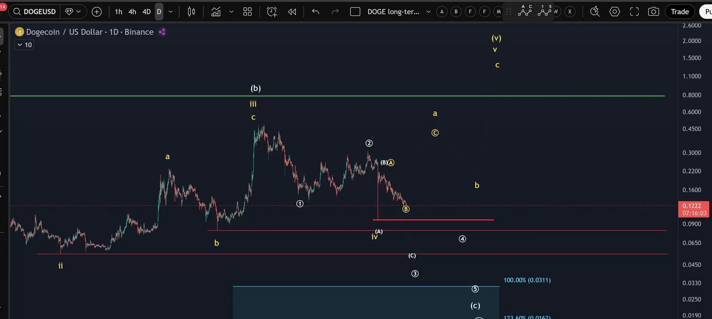Click the Trade button
The height and width of the screenshot is (319, 712).
coord(680,12)
